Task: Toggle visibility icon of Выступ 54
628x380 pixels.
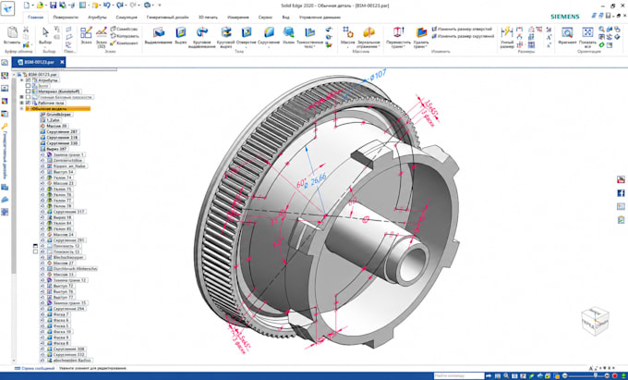Action: (42, 172)
